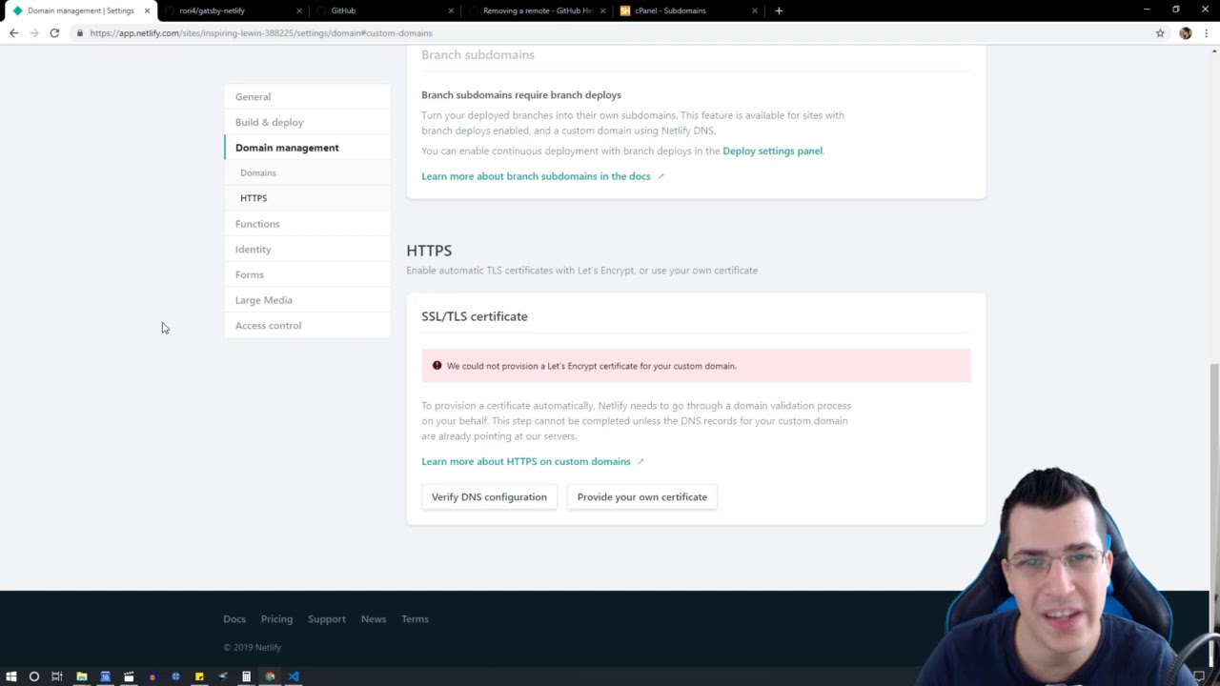Click the browser back arrow
Viewport: 1220px width, 686px height.
coord(13,32)
